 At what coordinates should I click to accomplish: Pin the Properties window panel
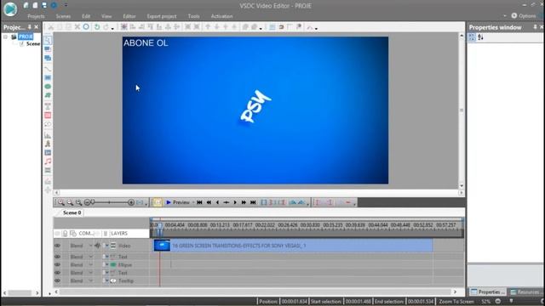[535, 26]
